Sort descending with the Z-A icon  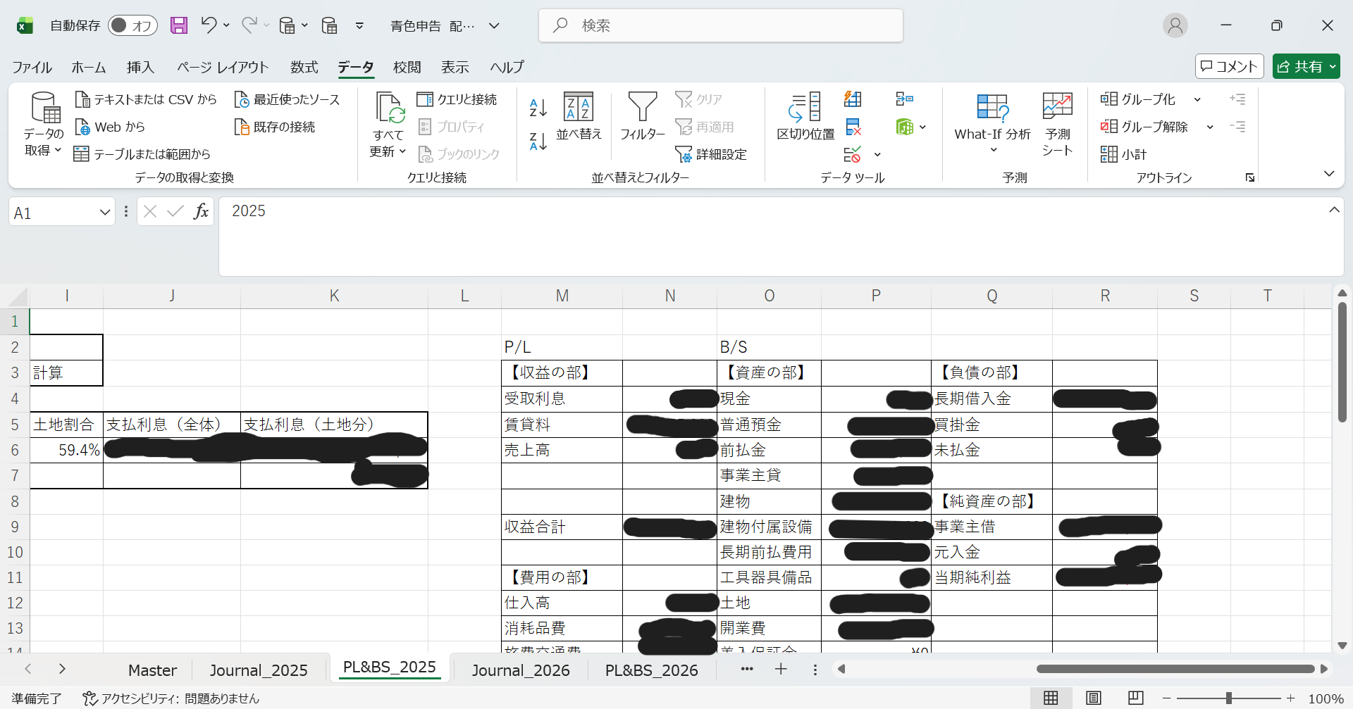(538, 142)
